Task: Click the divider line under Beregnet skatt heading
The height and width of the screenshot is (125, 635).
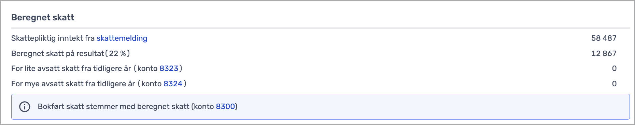Action: [320, 28]
